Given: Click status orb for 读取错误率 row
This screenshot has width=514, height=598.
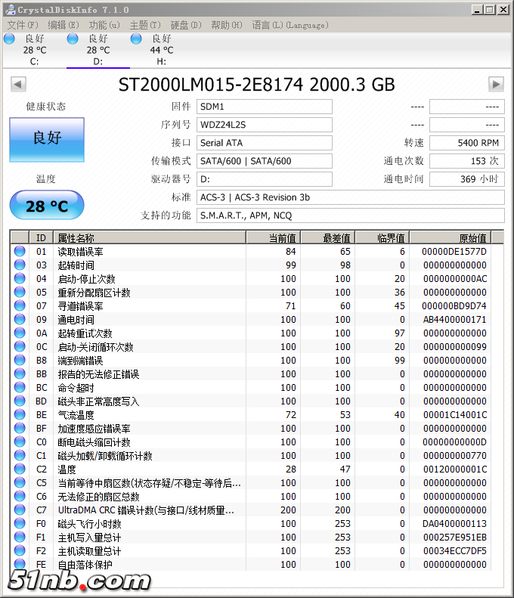Looking at the screenshot, I should click(x=20, y=252).
